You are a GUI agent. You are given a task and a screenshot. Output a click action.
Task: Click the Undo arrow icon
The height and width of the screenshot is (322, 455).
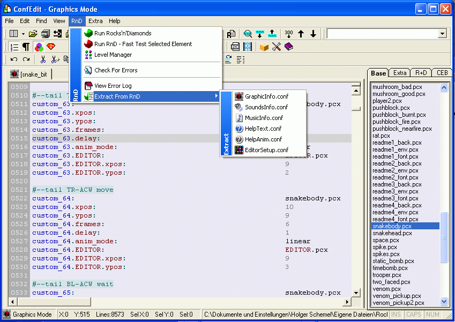(13, 59)
